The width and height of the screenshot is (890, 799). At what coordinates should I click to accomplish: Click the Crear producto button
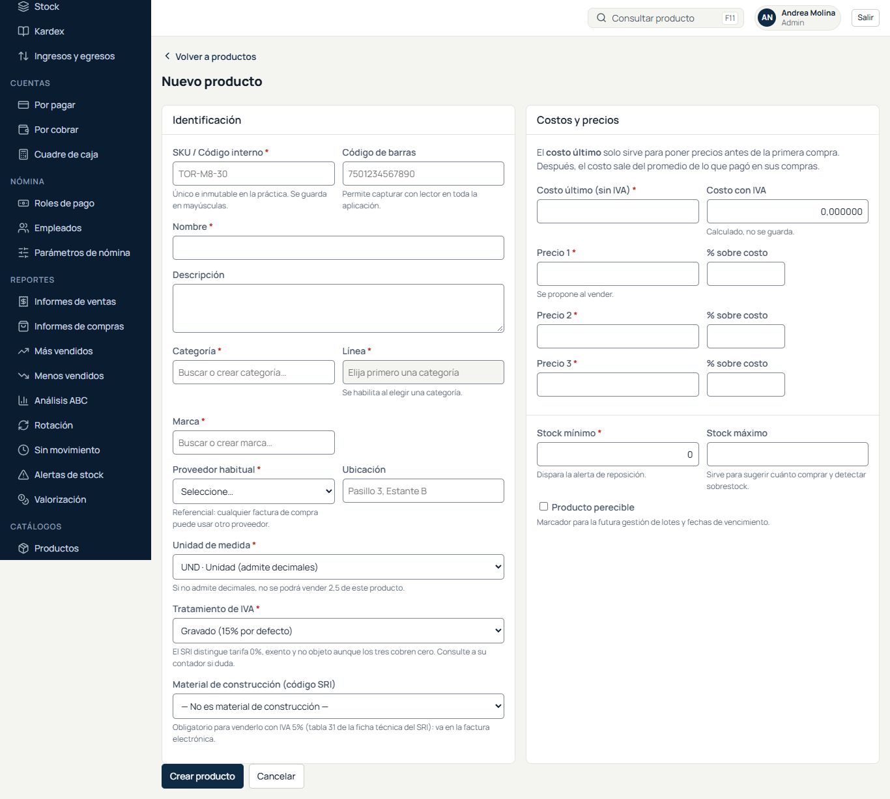(203, 776)
